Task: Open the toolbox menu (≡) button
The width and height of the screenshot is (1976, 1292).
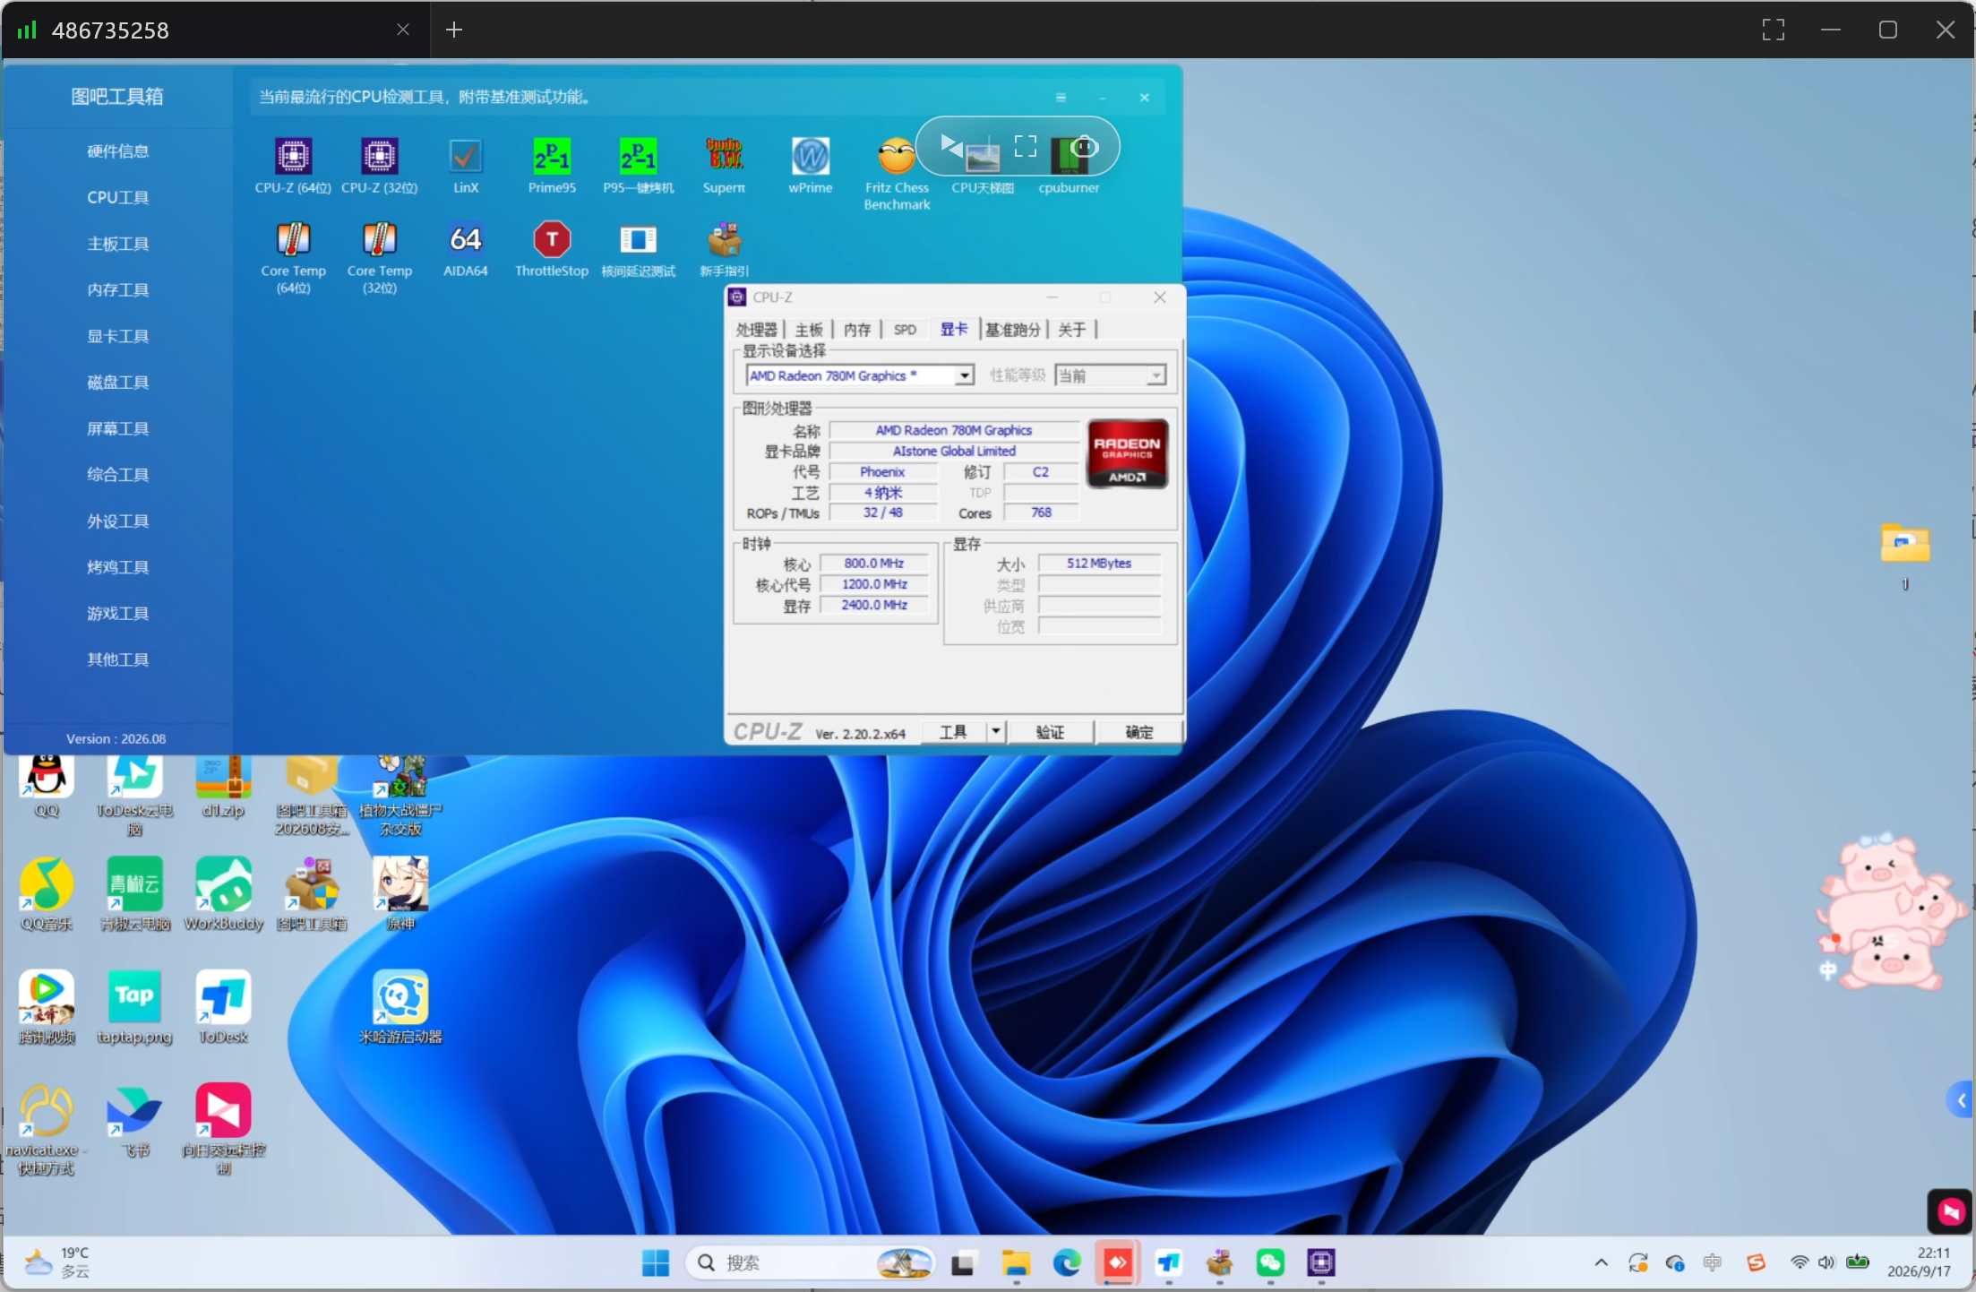Action: point(1061,97)
